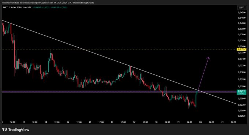Click date label 17 on the time axis

coord(134,122)
